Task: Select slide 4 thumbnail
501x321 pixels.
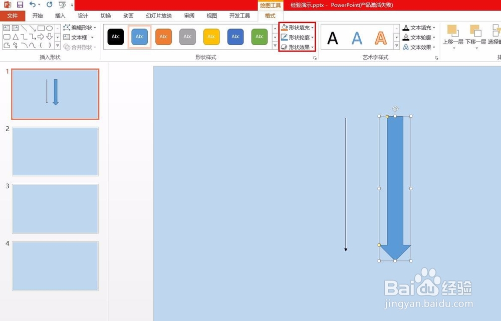Action: pos(55,266)
